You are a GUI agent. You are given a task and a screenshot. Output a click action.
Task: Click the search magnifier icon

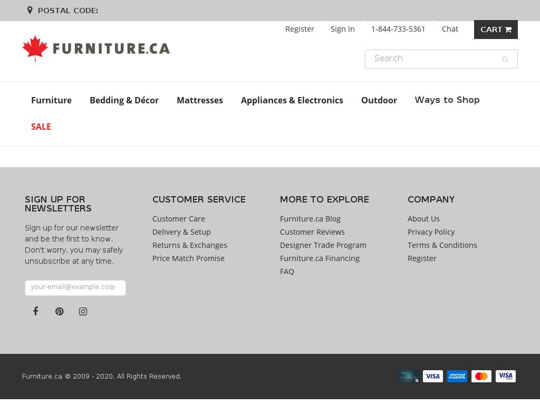(505, 60)
